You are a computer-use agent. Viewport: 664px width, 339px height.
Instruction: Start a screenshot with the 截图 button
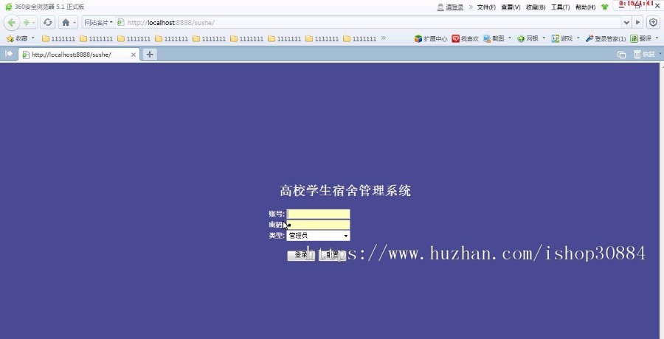(x=494, y=38)
